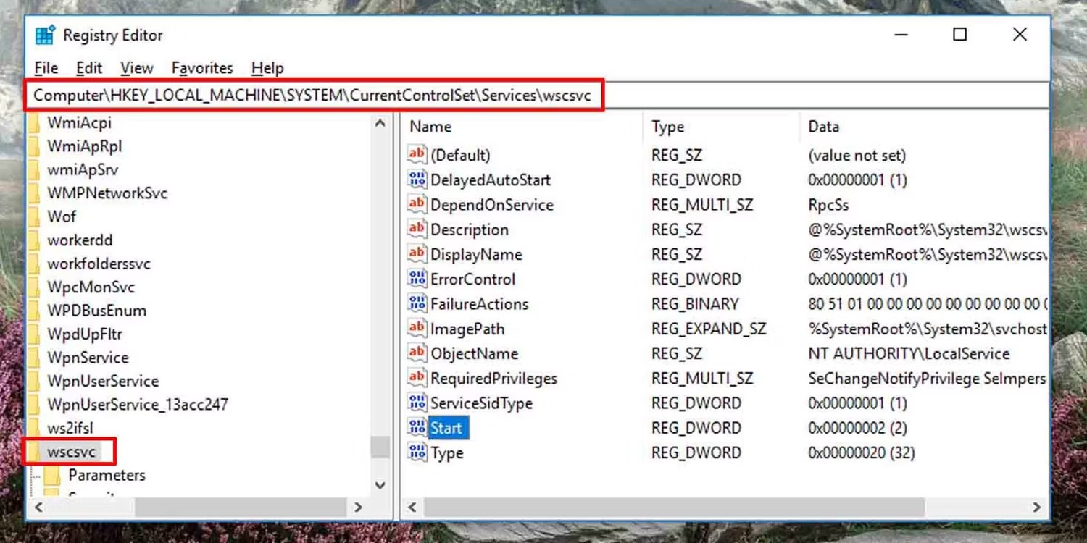Select the Wof key
The height and width of the screenshot is (543, 1087).
tap(62, 216)
